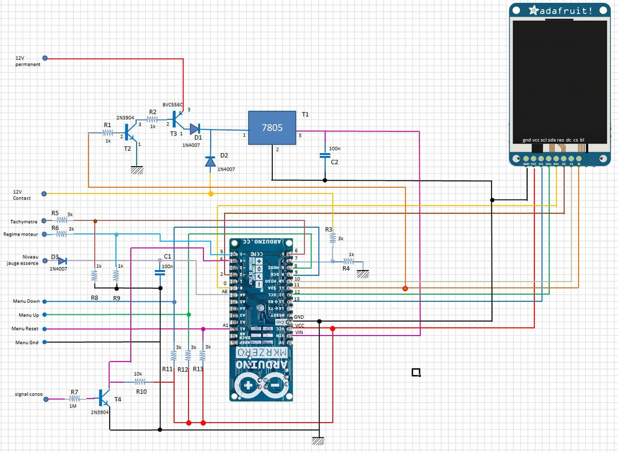This screenshot has width=618, height=452.
Task: Click resistor R7 1M symbol
Action: (x=74, y=399)
